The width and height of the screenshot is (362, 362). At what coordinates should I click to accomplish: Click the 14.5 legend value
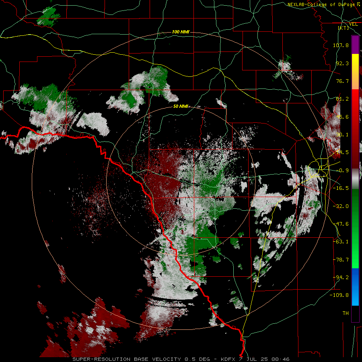click(x=342, y=152)
